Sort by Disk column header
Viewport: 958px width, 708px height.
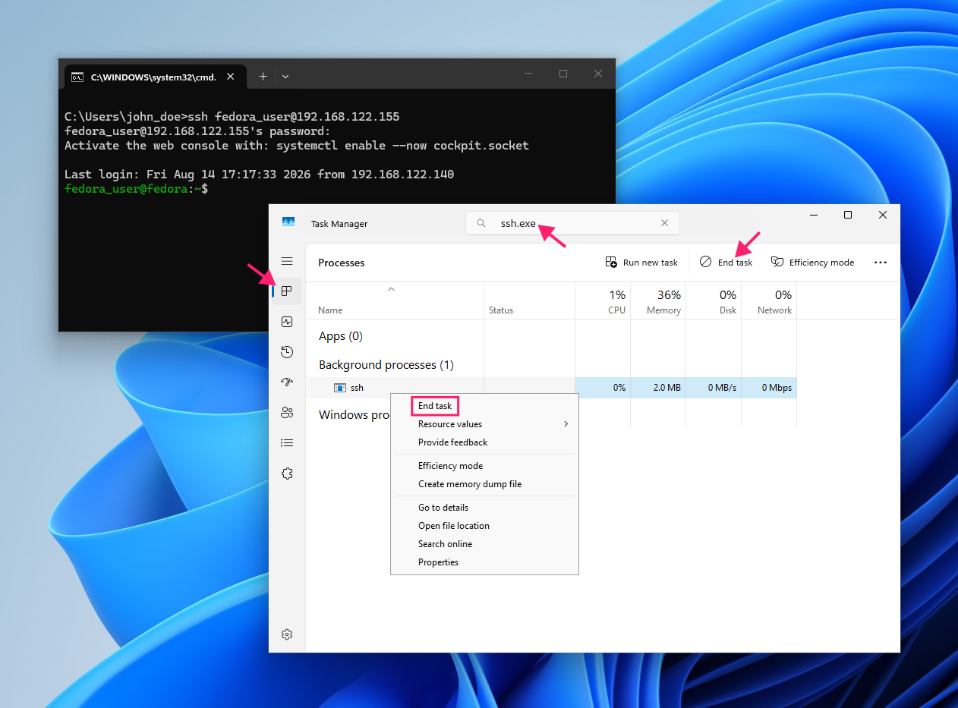point(714,301)
